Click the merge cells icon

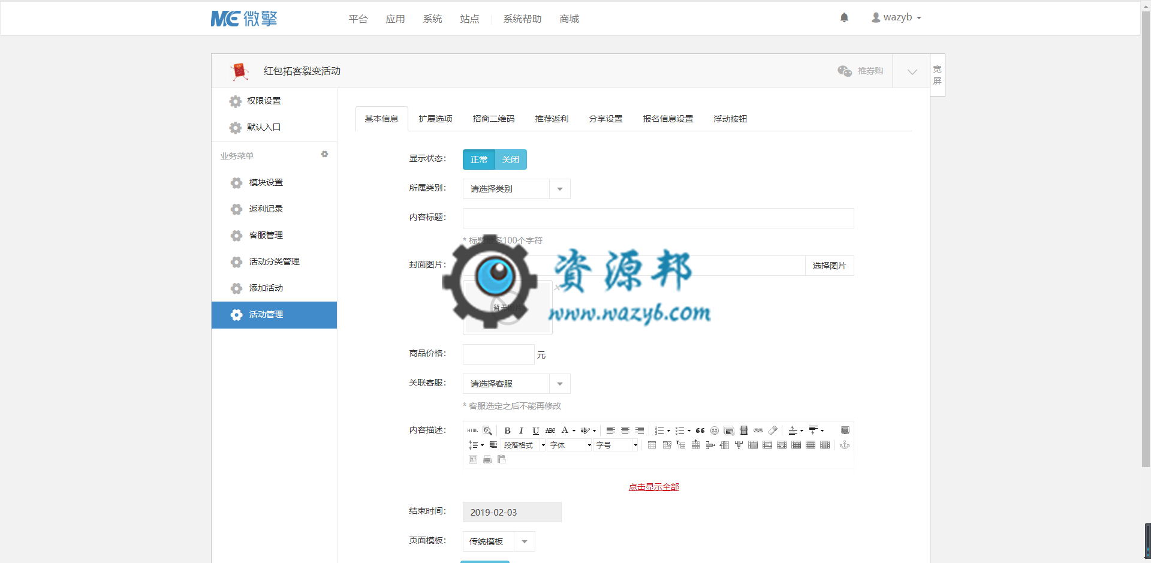[753, 445]
